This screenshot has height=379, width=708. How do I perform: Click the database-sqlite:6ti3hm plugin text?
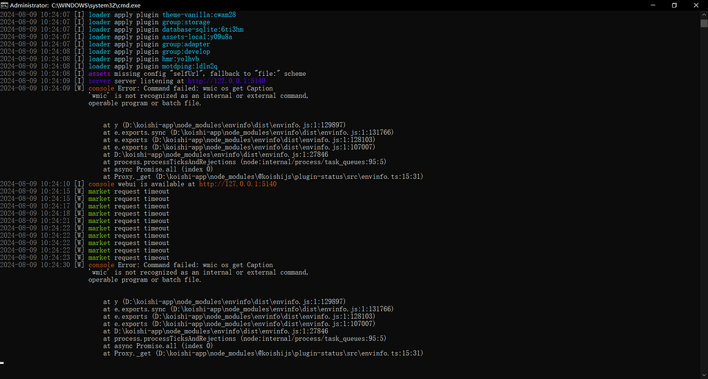[x=203, y=30]
